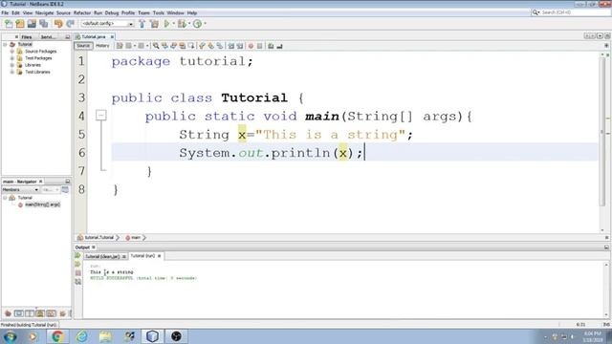
Task: Collapse the Tutorial project root node
Action: point(5,45)
